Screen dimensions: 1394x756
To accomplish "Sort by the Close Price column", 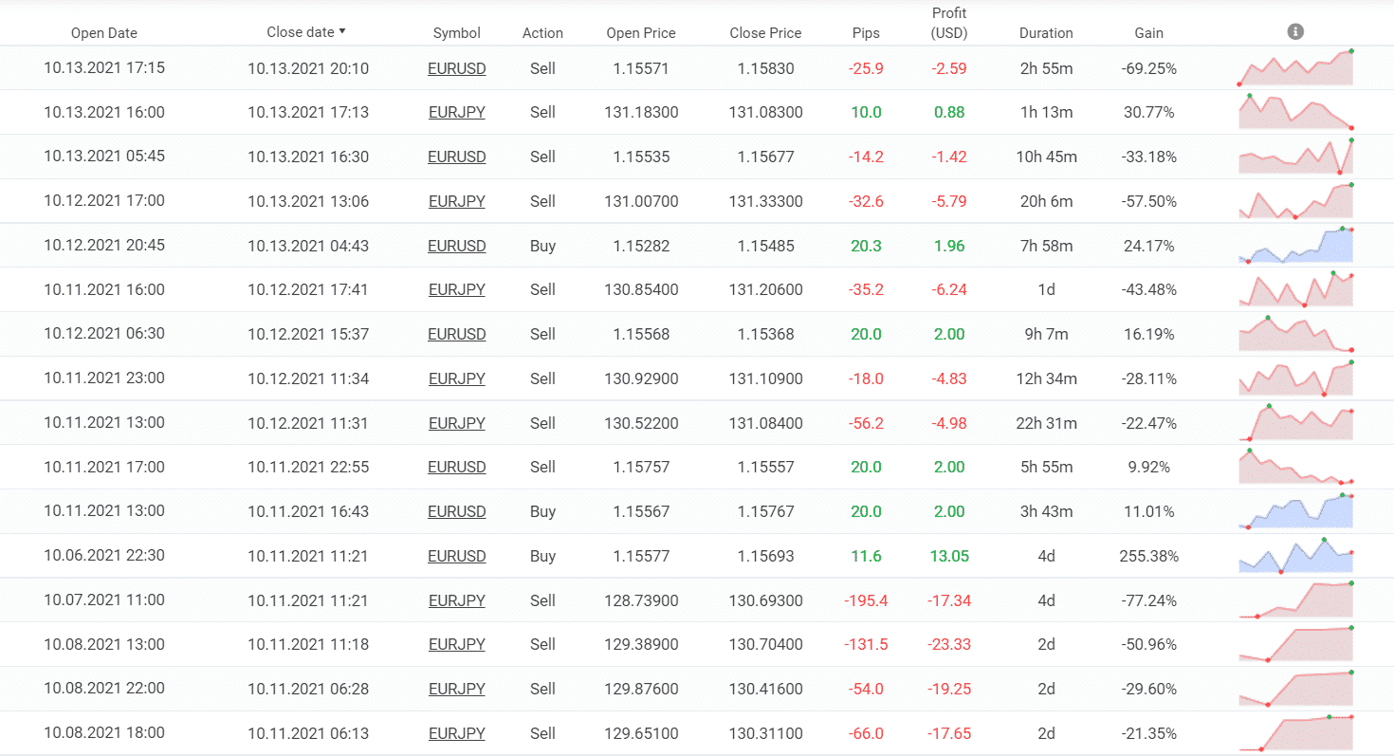I will [x=765, y=33].
